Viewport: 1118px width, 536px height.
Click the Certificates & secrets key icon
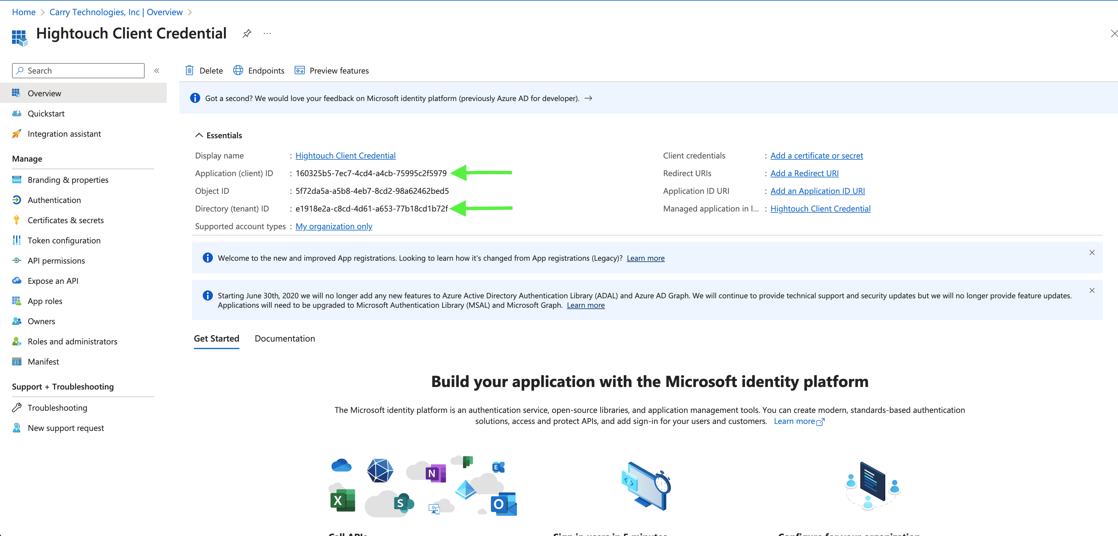click(16, 220)
